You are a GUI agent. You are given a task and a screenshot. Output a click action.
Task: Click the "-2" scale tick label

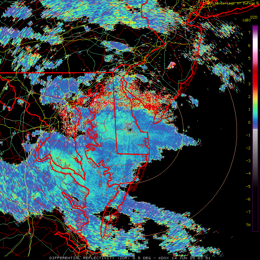[x=248, y=148]
